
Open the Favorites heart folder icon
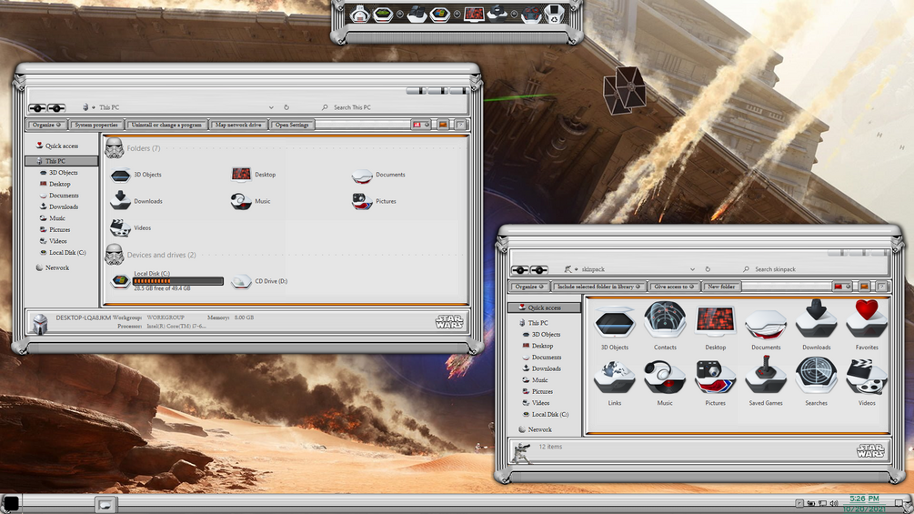pos(866,325)
